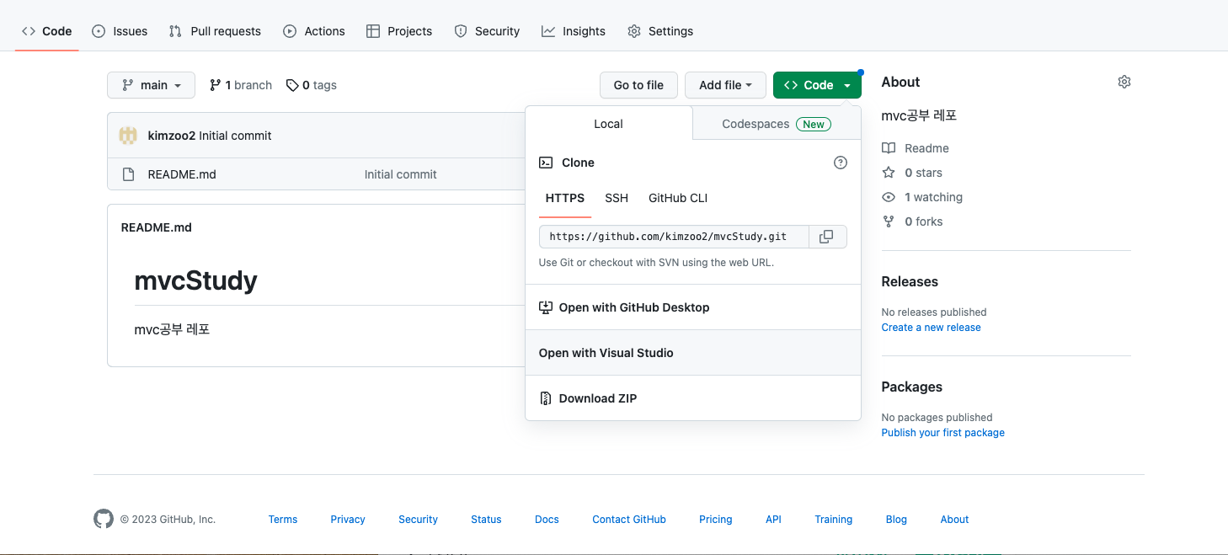The height and width of the screenshot is (555, 1228).
Task: Open the Pricing footer link
Action: [x=716, y=520]
